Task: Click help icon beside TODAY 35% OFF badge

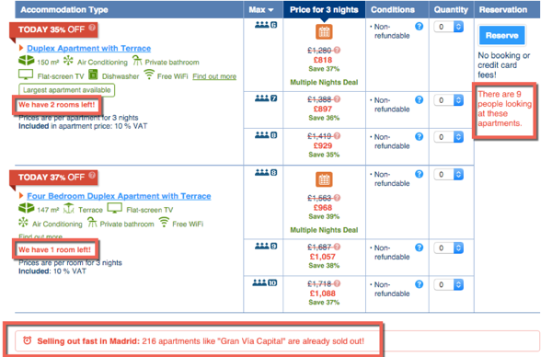Action: tap(92, 27)
